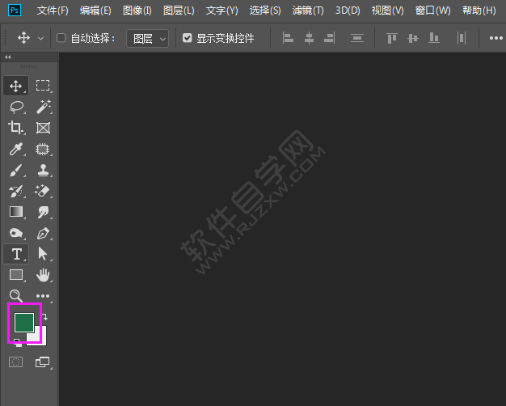Select the Gradient tool
This screenshot has width=506, height=406.
click(x=16, y=212)
